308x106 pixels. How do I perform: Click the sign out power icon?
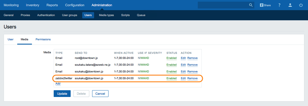(x=301, y=5)
